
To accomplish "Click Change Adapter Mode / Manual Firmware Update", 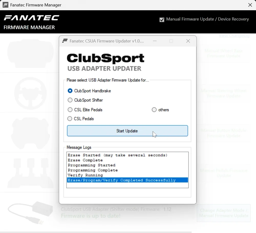I will [224, 213].
